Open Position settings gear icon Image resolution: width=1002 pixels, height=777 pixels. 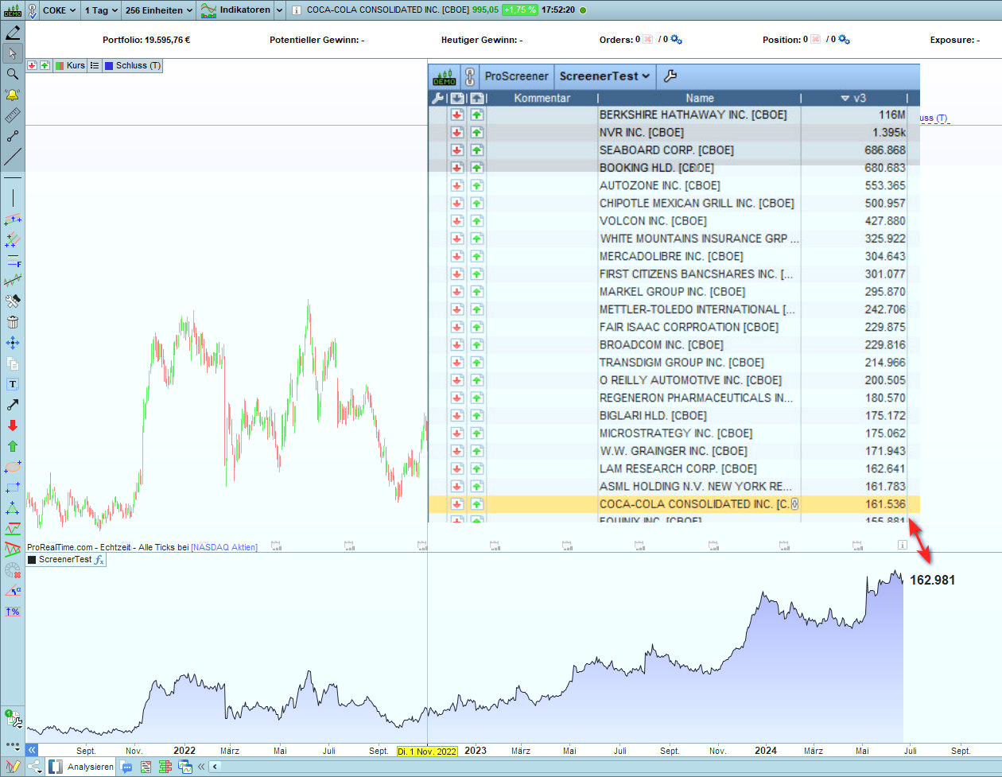[x=844, y=40]
